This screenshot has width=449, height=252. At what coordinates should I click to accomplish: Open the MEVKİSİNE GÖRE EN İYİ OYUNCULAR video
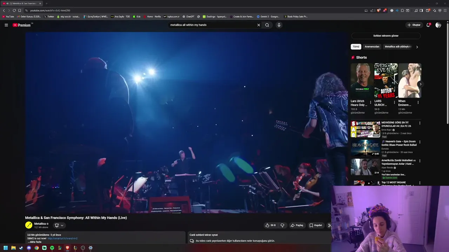tap(366, 129)
